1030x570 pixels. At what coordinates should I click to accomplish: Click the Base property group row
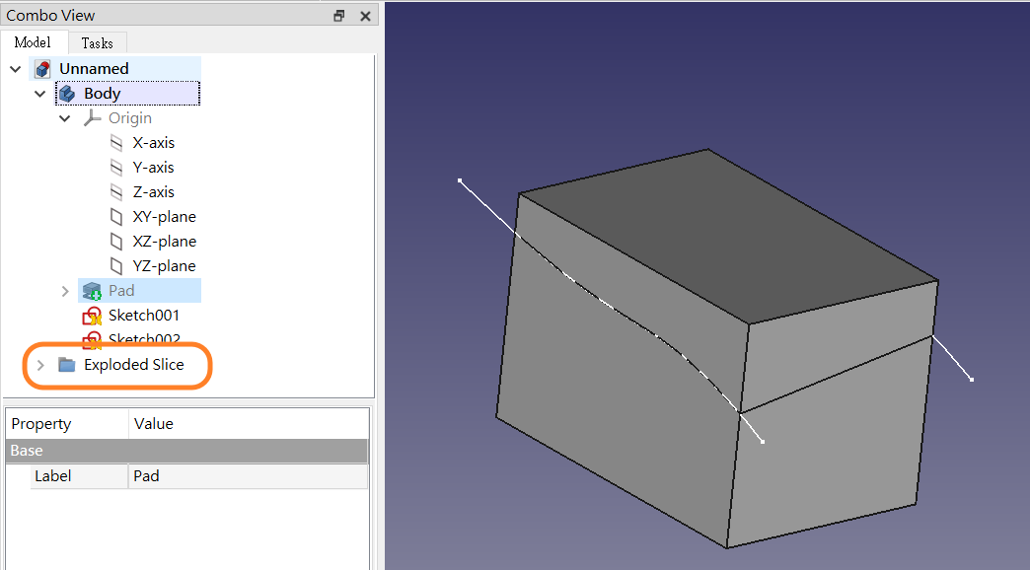point(187,451)
